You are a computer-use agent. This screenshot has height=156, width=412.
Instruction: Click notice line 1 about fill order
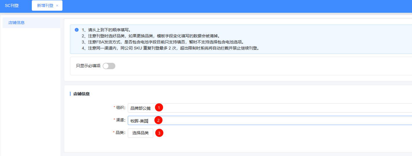pyautogui.click(x=106, y=30)
